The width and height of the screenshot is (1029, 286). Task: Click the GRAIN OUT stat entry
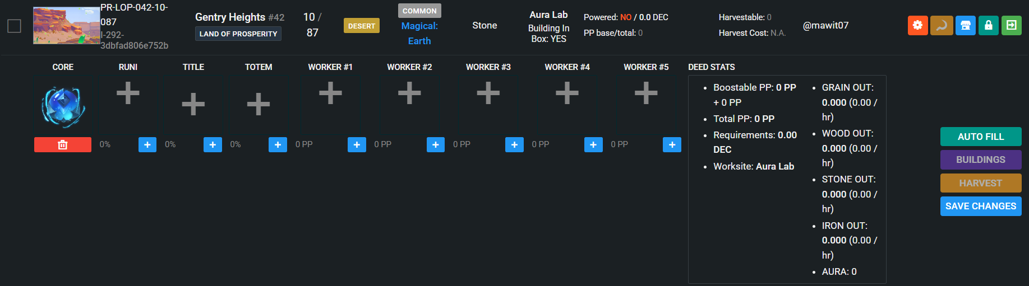tap(849, 102)
